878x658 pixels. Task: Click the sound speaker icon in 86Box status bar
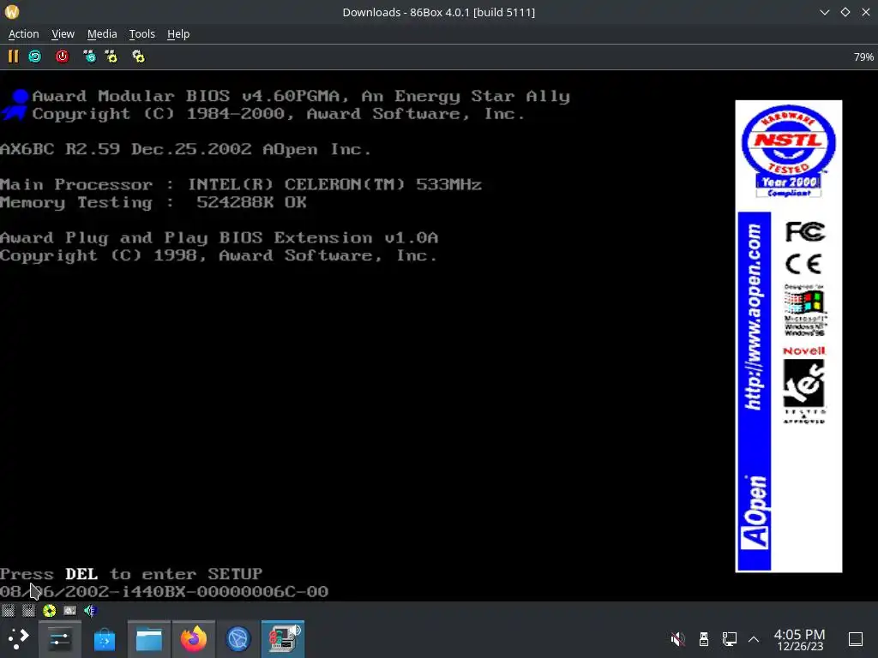pos(90,610)
